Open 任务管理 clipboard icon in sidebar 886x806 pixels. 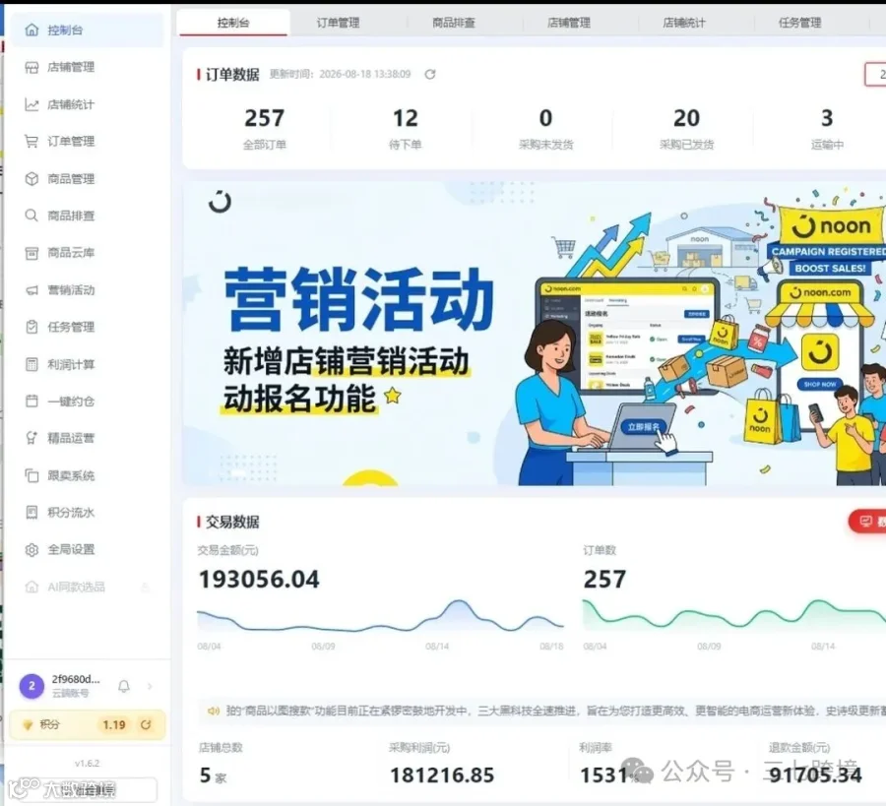coord(32,327)
